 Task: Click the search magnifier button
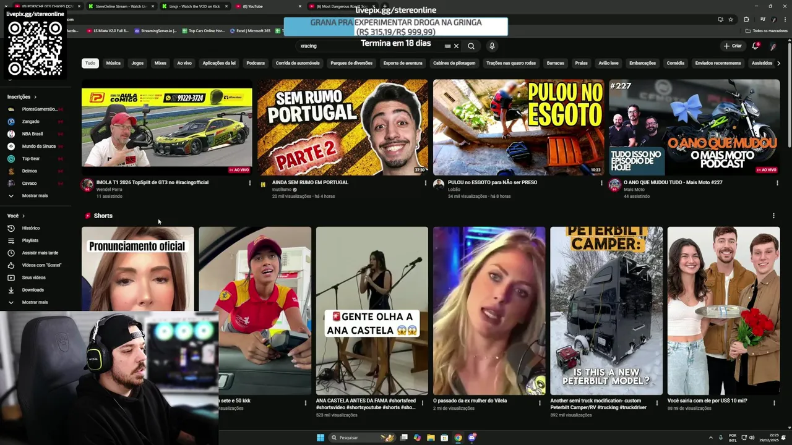click(x=471, y=46)
